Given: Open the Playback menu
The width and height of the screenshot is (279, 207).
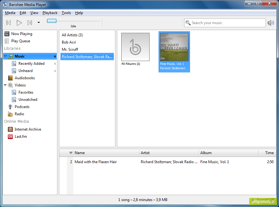Looking at the screenshot, I should tap(50, 13).
